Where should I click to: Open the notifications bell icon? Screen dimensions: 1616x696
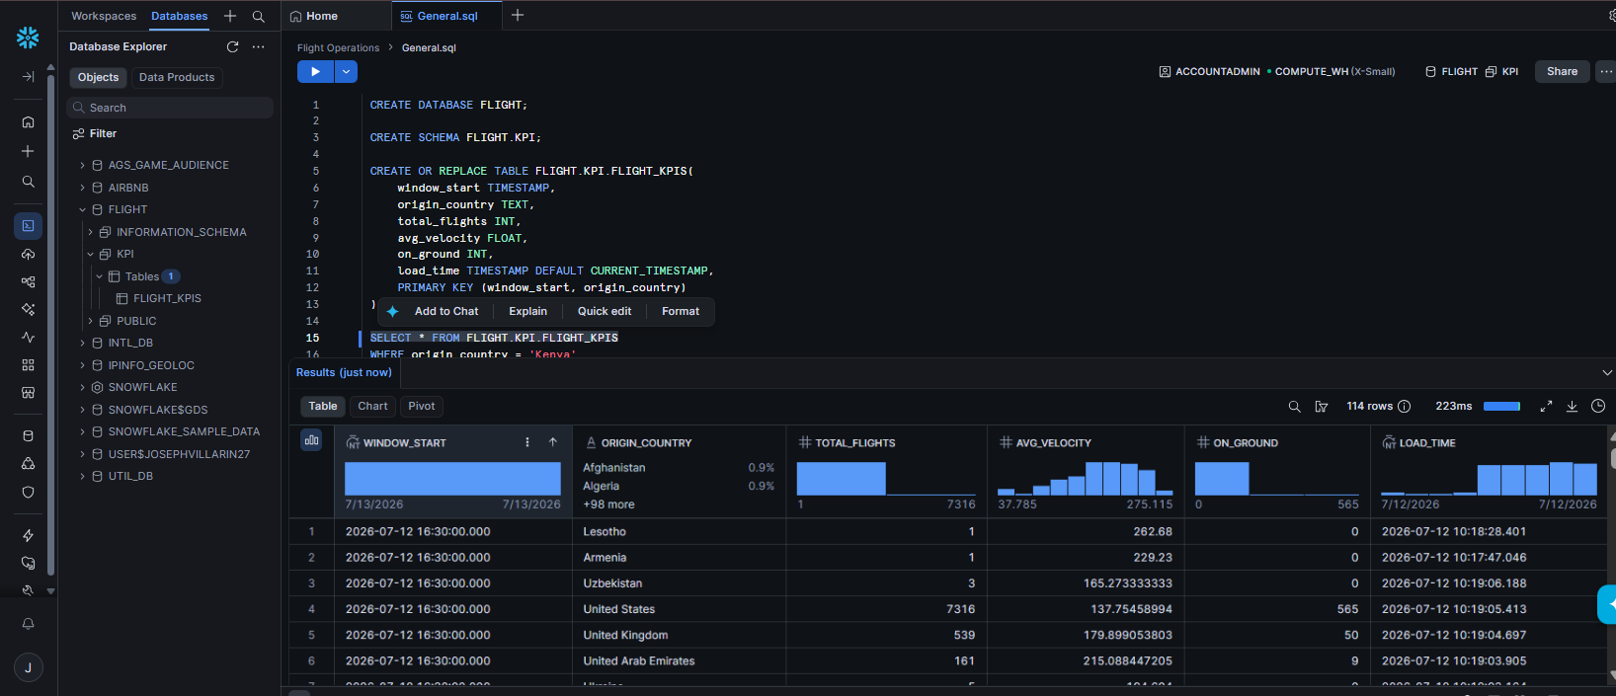pos(28,624)
